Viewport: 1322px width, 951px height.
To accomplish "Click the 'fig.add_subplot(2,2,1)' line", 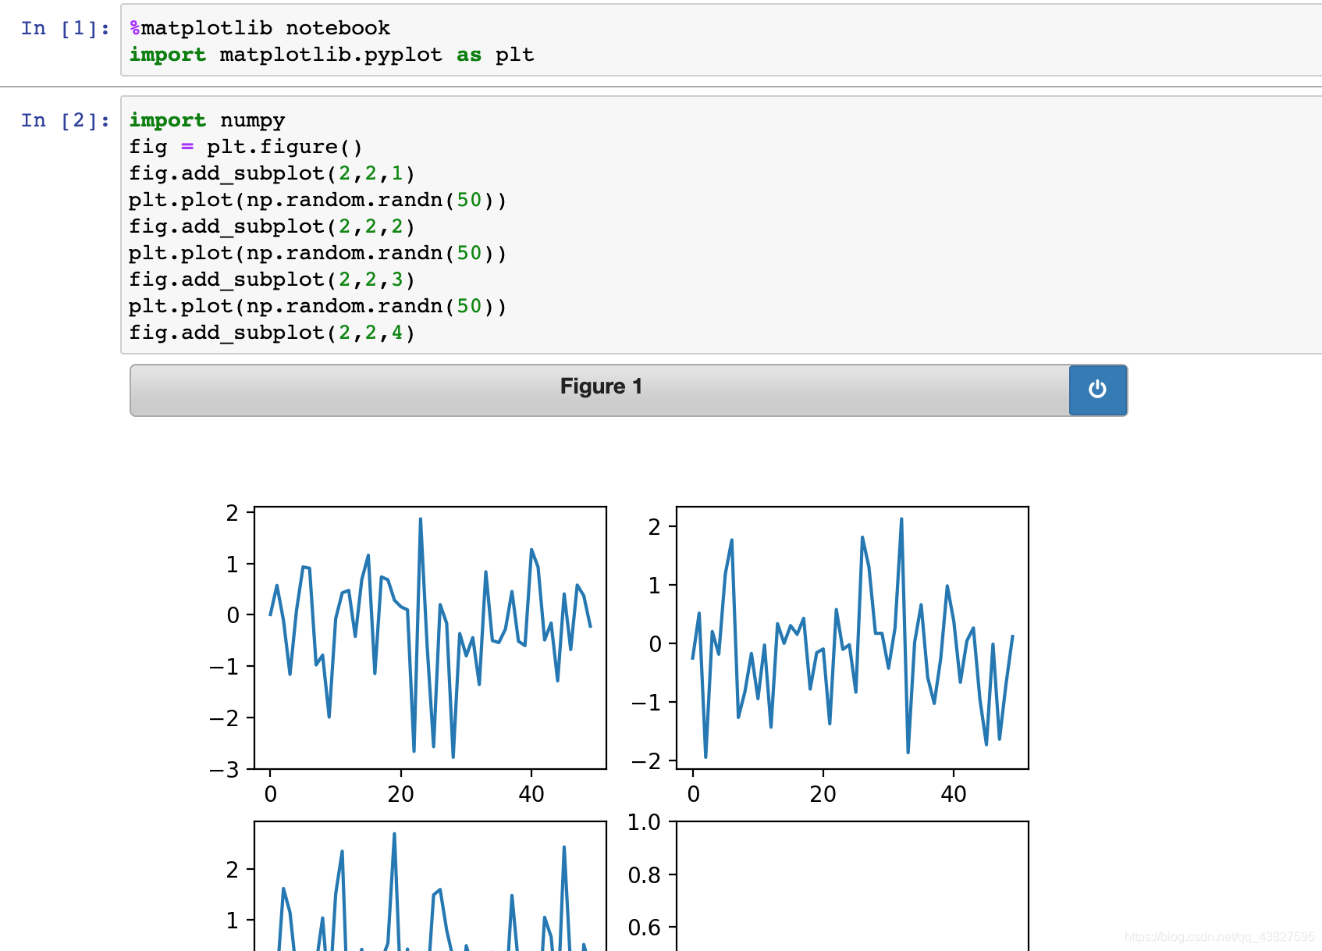I will point(272,173).
